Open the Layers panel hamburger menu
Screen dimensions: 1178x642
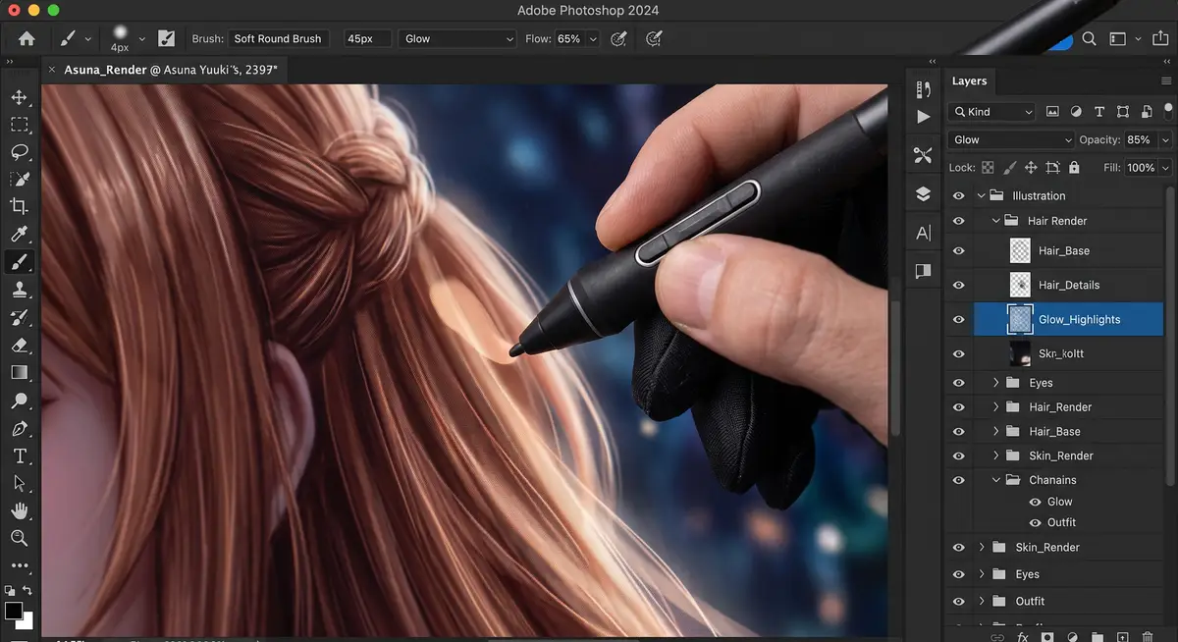click(x=1166, y=81)
